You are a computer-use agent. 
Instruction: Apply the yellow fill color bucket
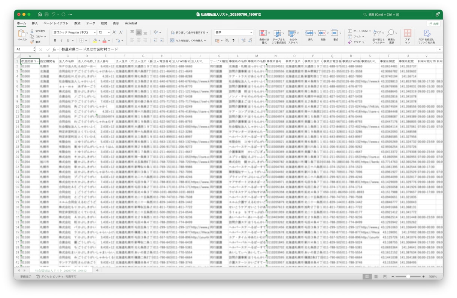95,40
